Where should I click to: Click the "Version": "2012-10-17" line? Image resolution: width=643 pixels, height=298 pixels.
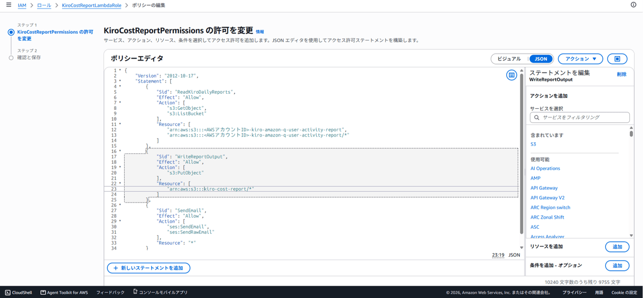(x=167, y=76)
